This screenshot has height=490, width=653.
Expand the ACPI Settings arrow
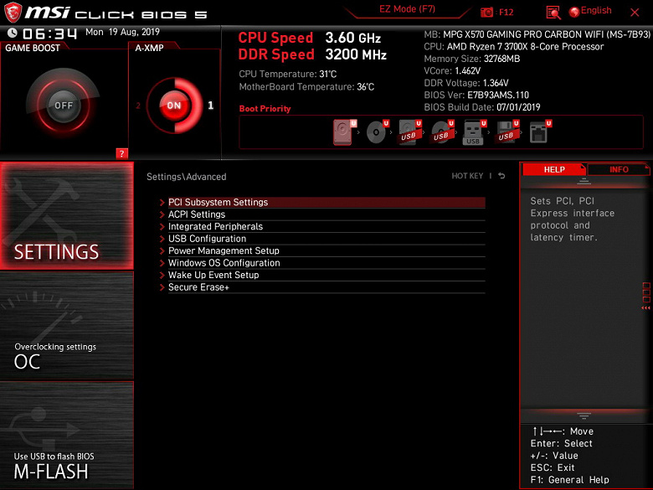tap(162, 214)
